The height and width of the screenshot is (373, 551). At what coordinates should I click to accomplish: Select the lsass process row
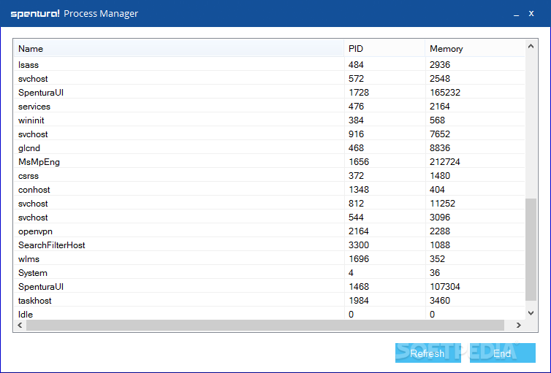point(270,64)
